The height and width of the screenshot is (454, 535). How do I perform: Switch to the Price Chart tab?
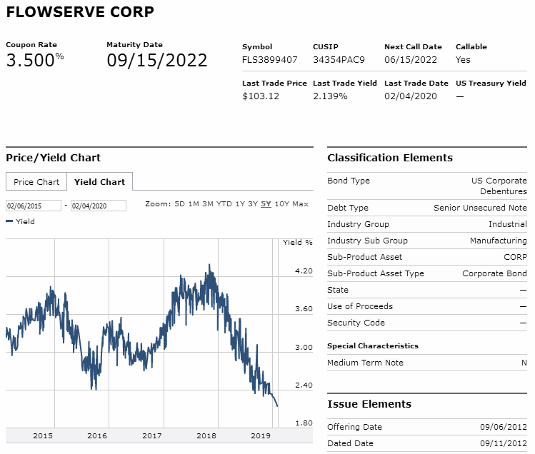click(x=36, y=182)
